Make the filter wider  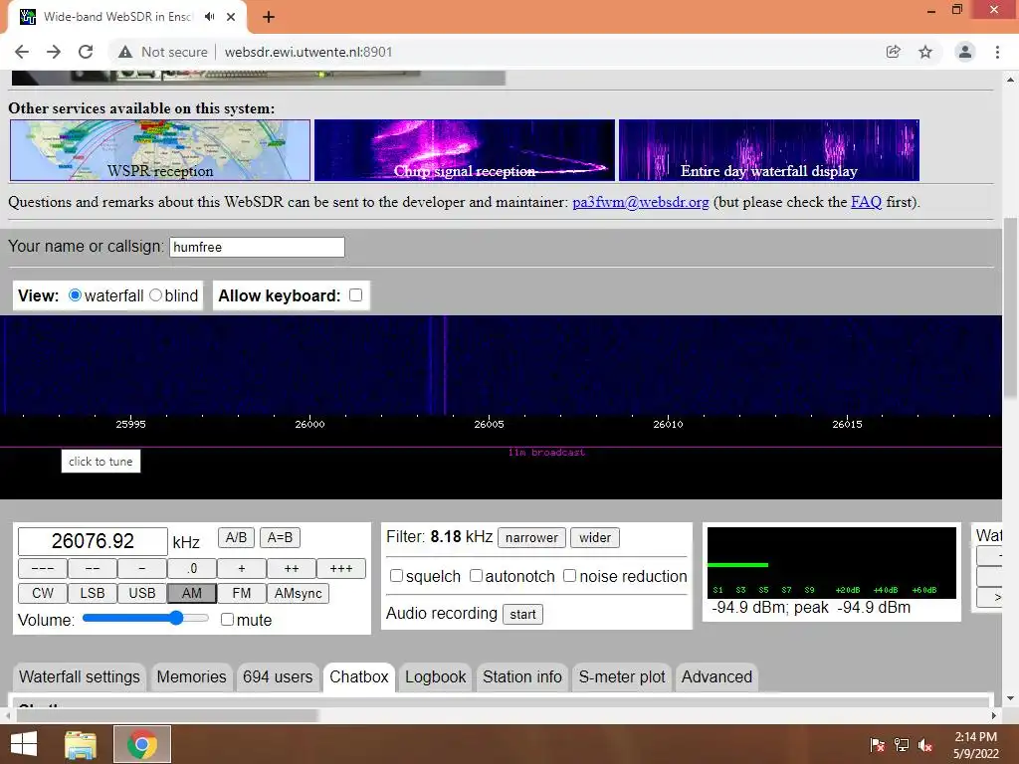(x=595, y=538)
